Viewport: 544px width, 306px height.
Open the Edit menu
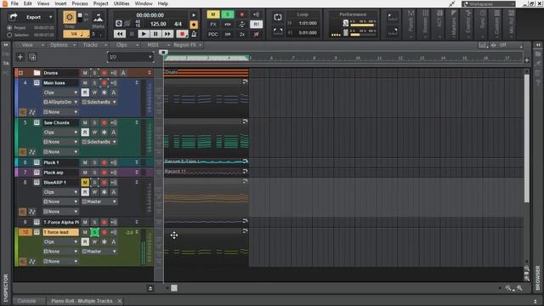click(x=28, y=3)
